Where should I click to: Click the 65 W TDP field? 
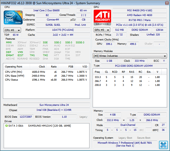tap(16, 35)
